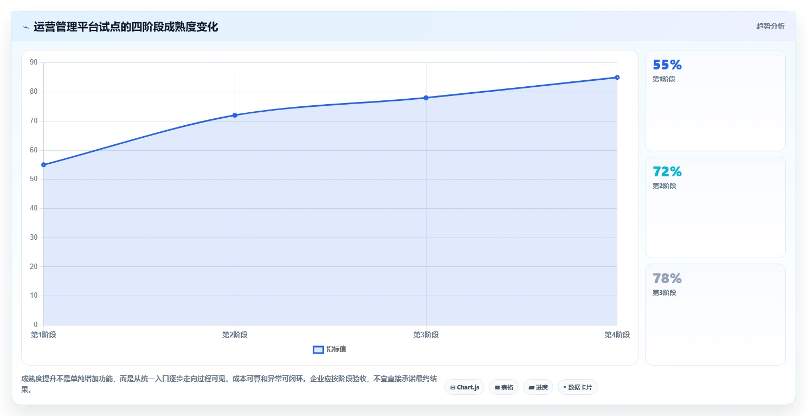Click the 90 y-axis tick label
The image size is (807, 416).
34,62
